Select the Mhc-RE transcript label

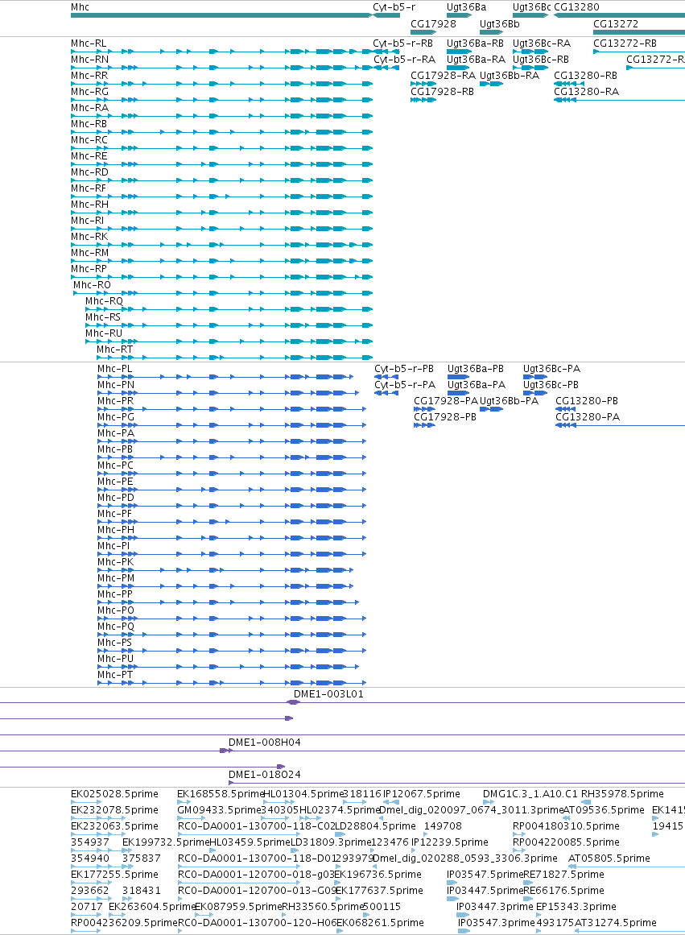pos(89,156)
